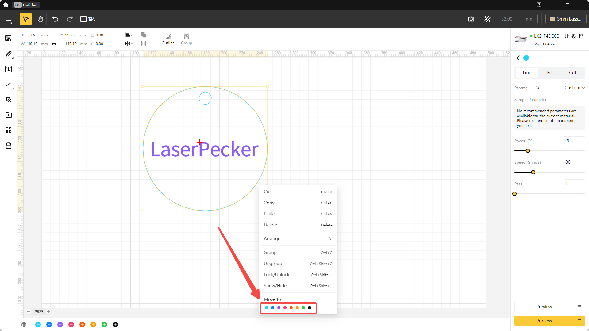Open the main hamburger menu
This screenshot has width=589, height=331.
[9, 19]
